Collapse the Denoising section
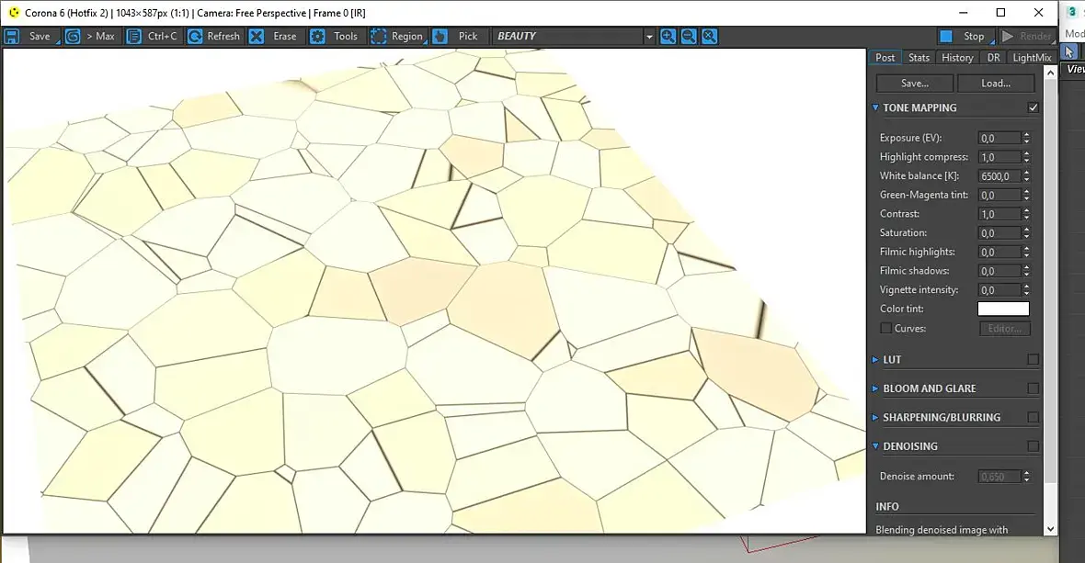Screen dimensions: 1085x563 (875, 447)
